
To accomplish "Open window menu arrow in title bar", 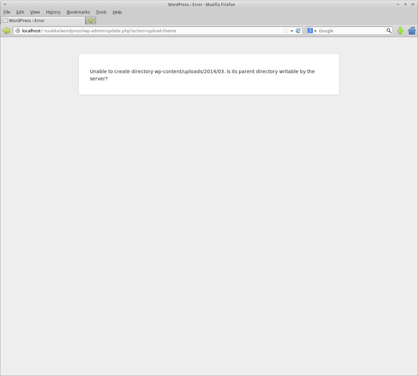I will 5,4.
